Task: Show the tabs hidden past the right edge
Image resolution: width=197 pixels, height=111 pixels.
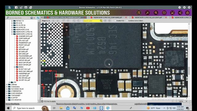Action: [x=190, y=18]
